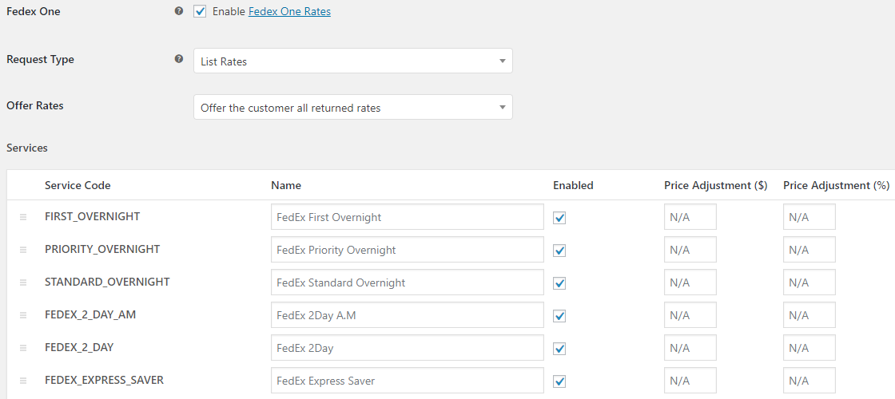Click the help icon next to Fedex One
The width and height of the screenshot is (895, 399).
(179, 11)
